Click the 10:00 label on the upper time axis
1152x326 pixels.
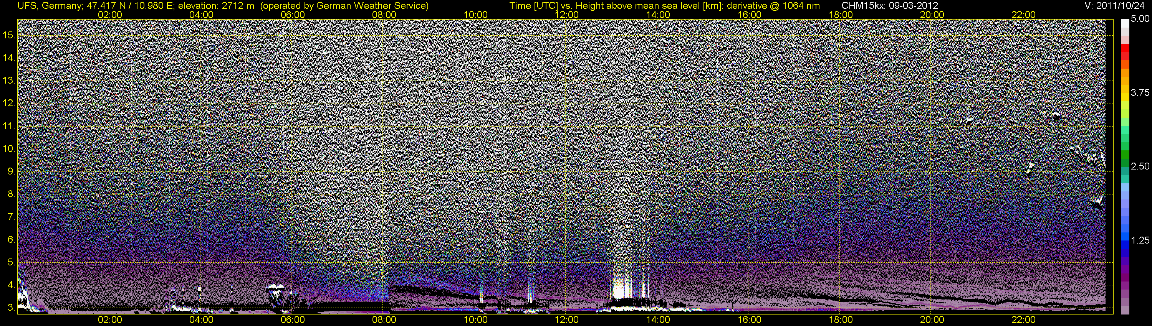click(475, 15)
